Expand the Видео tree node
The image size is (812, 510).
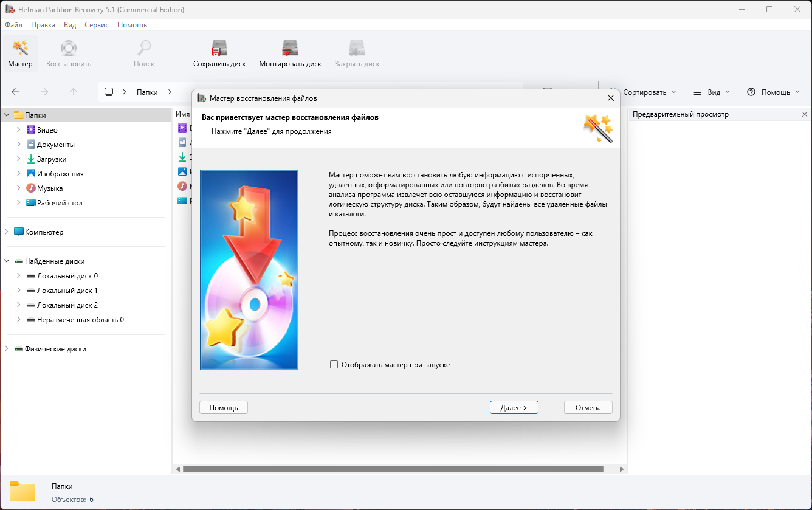pyautogui.click(x=19, y=129)
